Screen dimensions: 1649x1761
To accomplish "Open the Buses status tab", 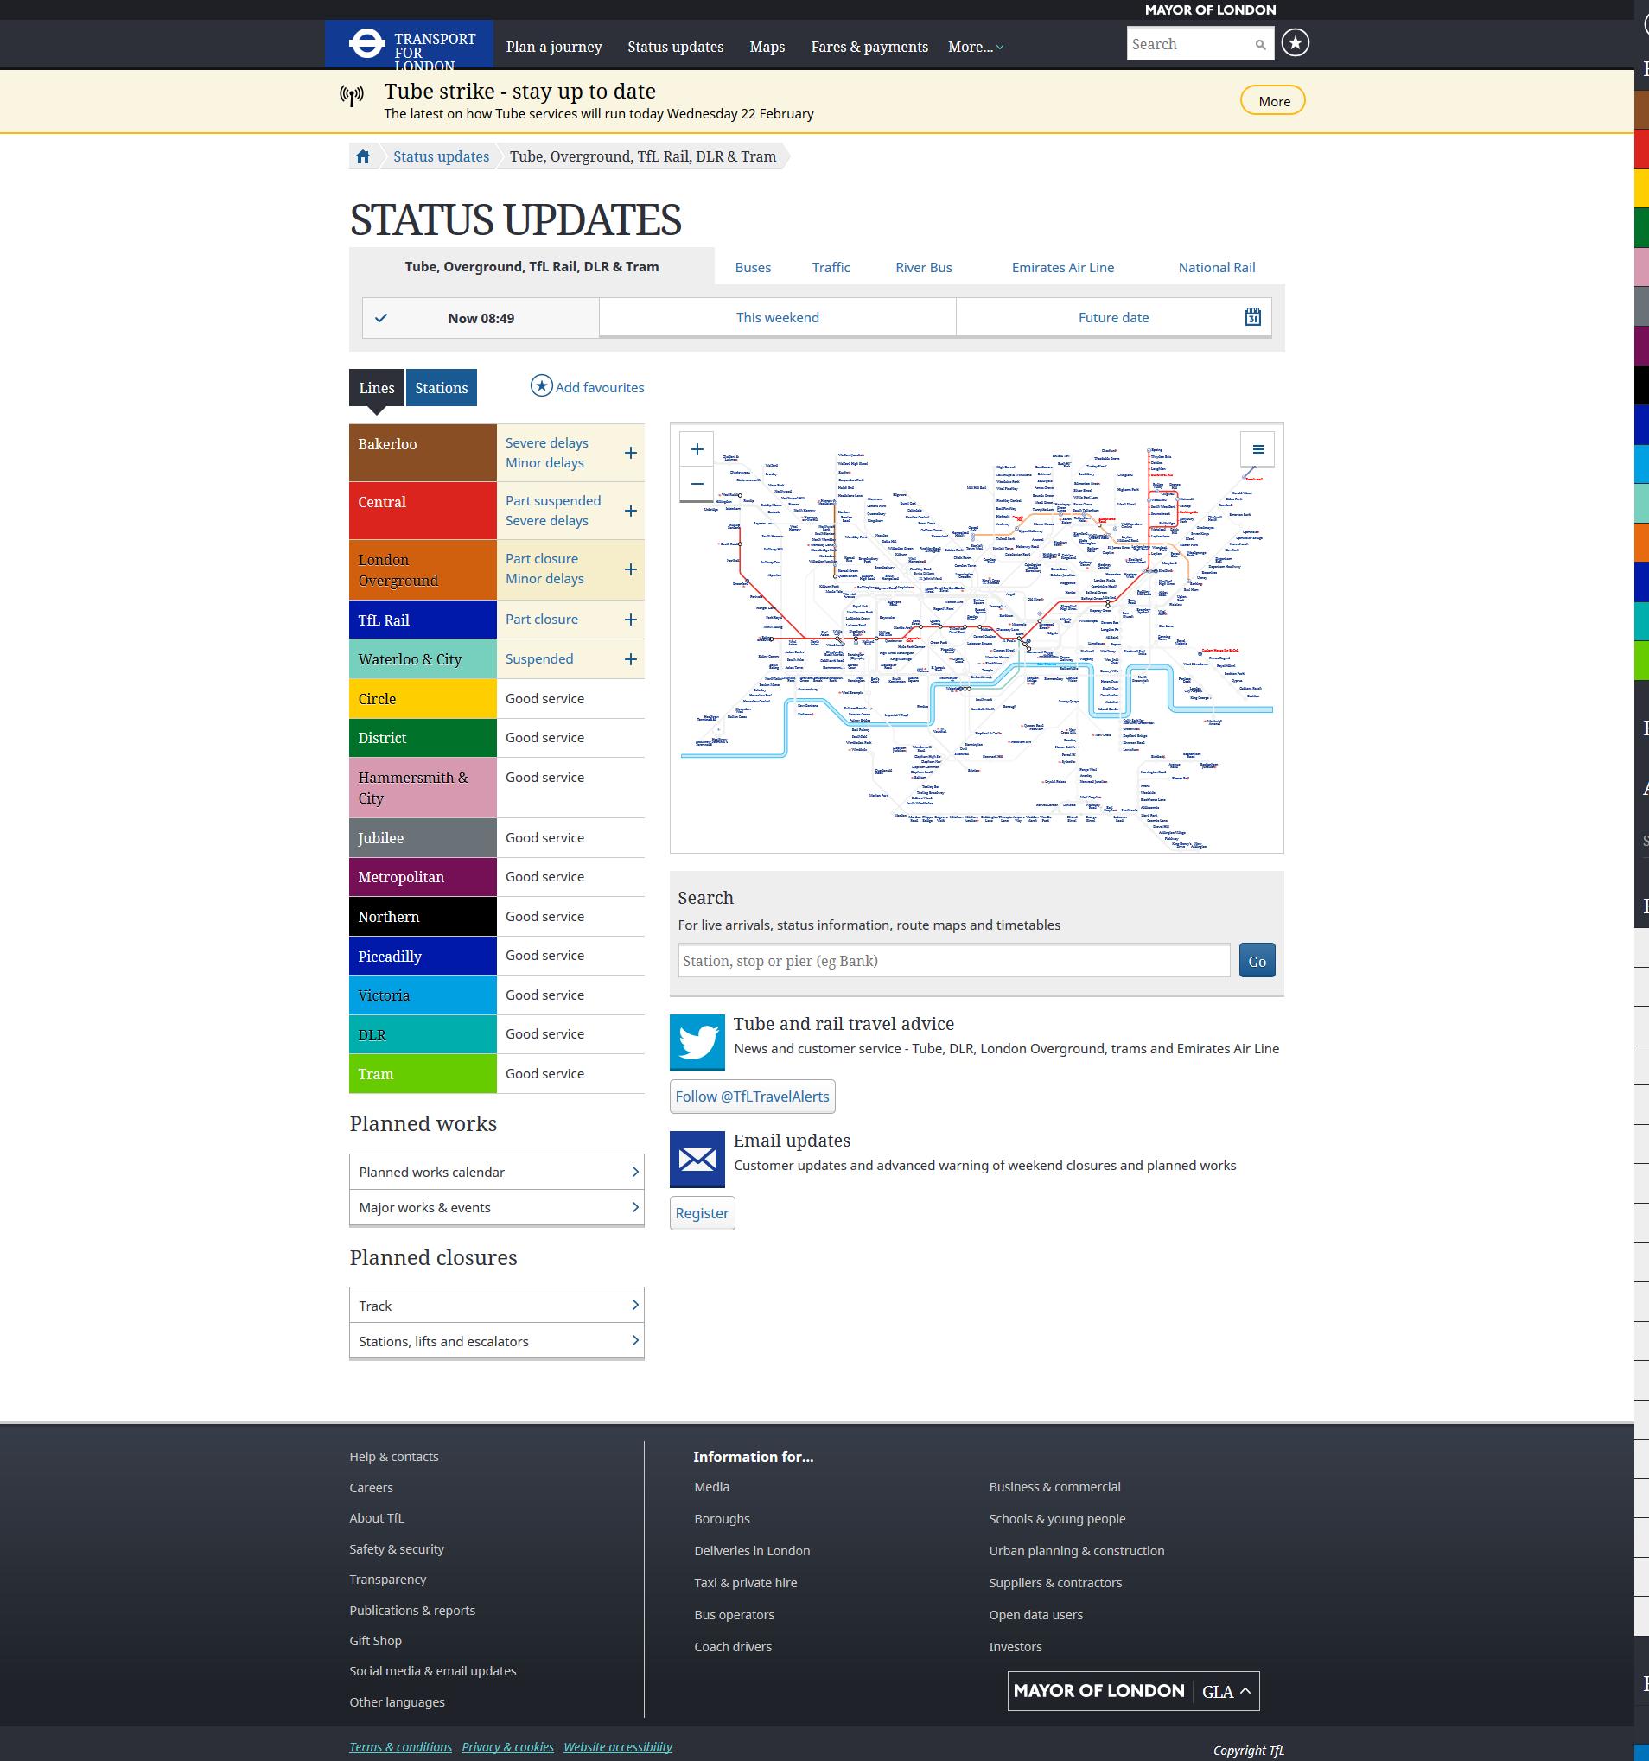I will click(752, 268).
